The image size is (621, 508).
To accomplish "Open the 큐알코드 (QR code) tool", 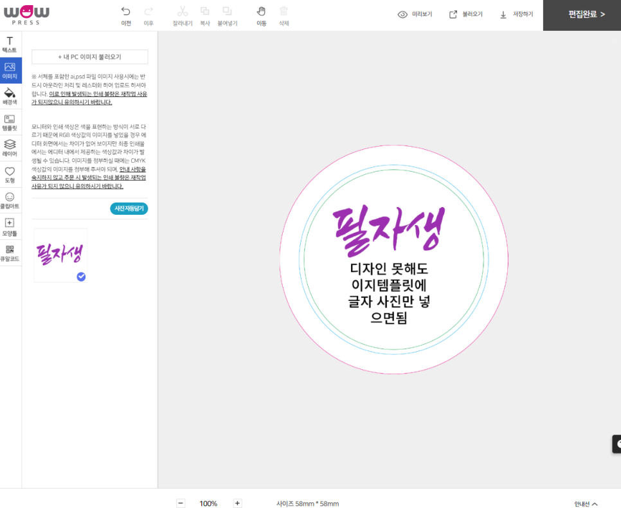I will [10, 253].
